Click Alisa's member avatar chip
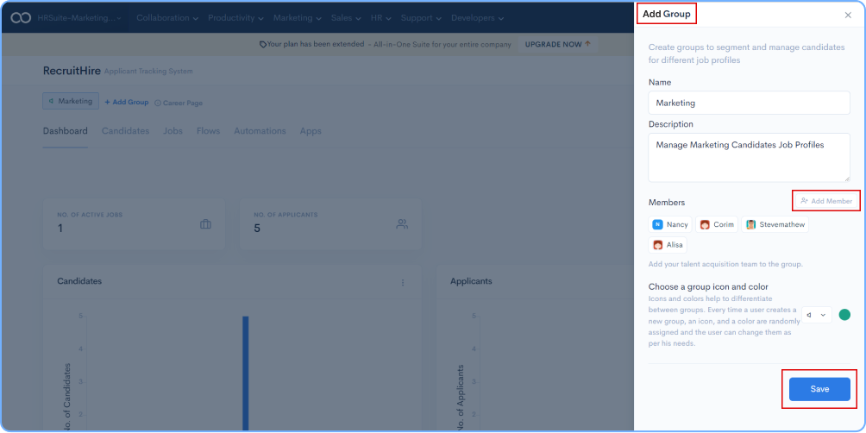Image resolution: width=866 pixels, height=433 pixels. click(668, 245)
